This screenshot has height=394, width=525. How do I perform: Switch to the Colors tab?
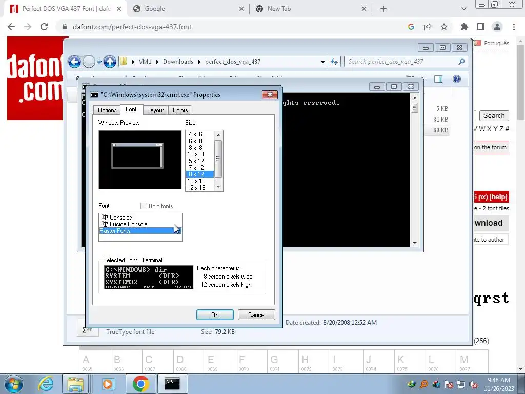tap(180, 110)
